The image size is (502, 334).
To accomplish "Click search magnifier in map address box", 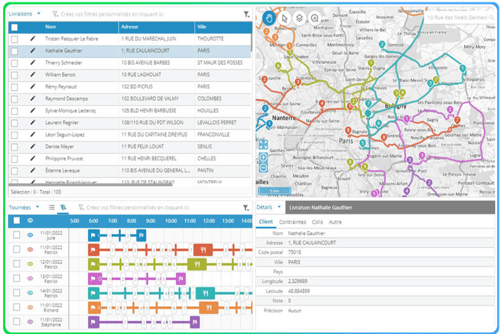I will (x=491, y=17).
